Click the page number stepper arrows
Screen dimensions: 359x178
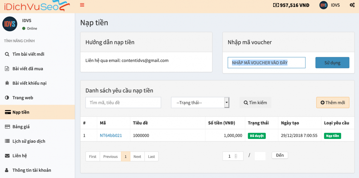236,156
